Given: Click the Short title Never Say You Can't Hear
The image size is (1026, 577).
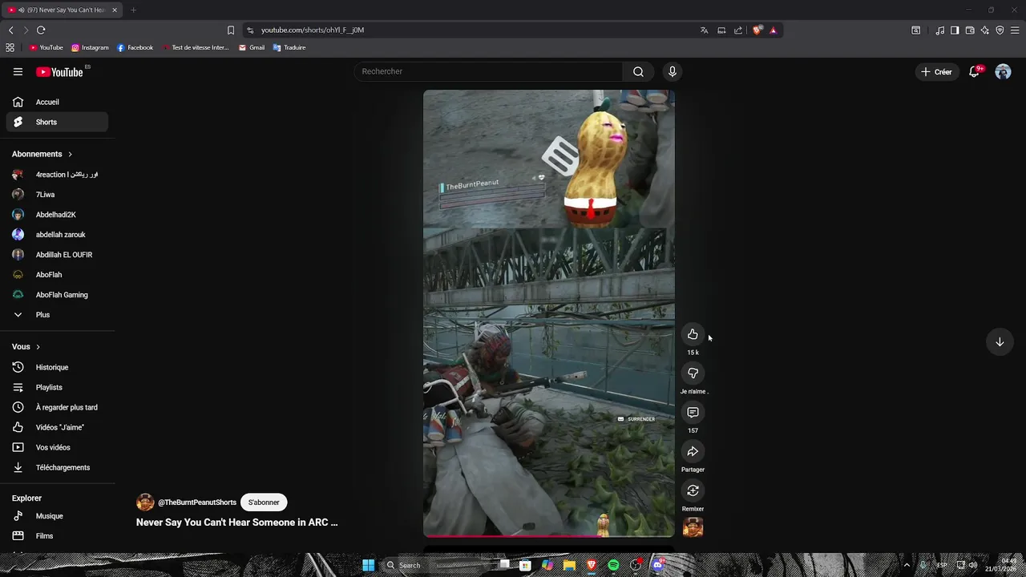Looking at the screenshot, I should [x=237, y=523].
